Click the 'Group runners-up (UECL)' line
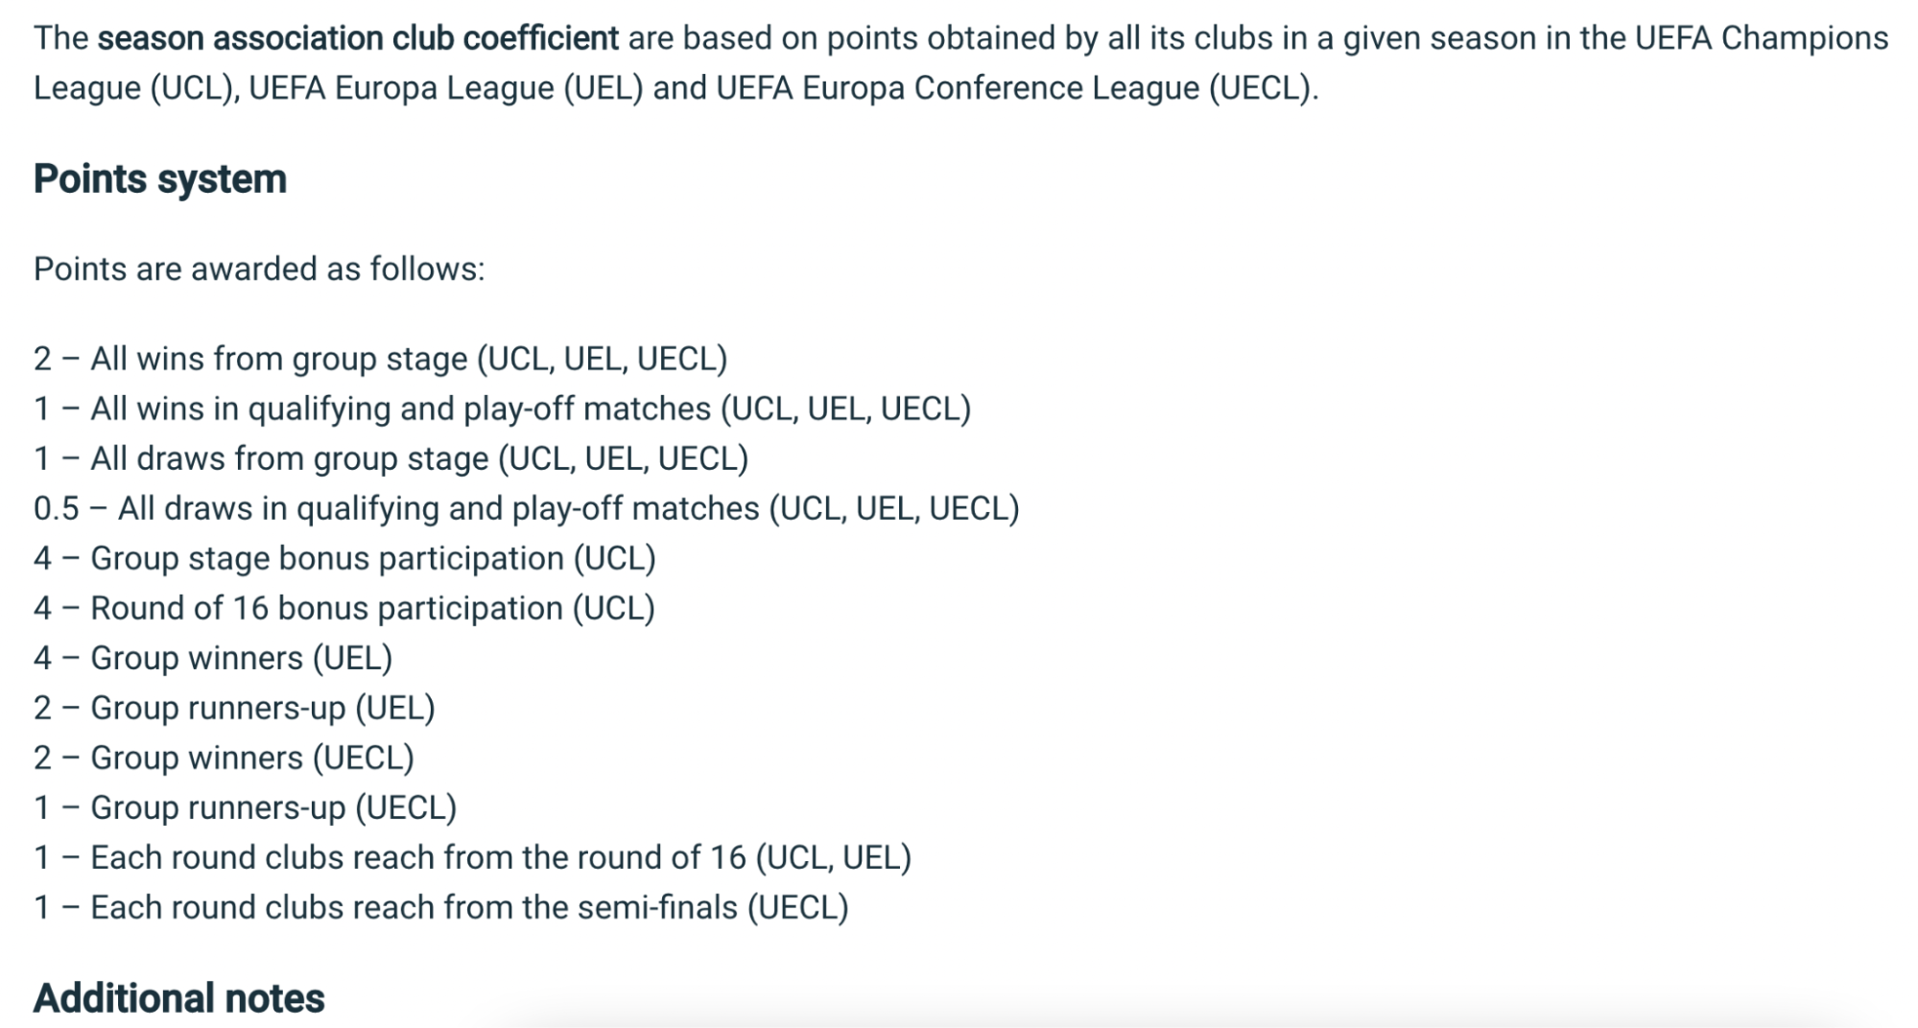Screen dimensions: 1918x1028 tap(246, 807)
